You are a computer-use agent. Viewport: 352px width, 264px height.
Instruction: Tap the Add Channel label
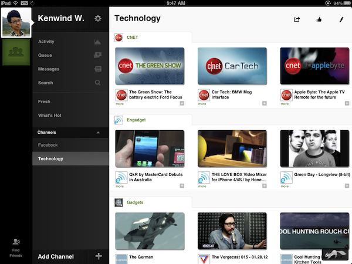click(x=56, y=256)
